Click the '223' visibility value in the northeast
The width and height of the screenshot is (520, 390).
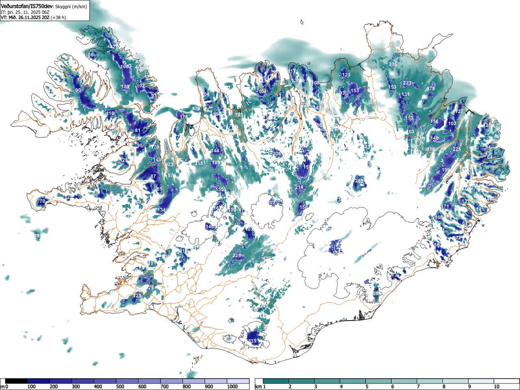click(x=407, y=83)
